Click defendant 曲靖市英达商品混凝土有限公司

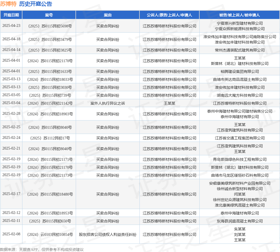(x=240, y=80)
